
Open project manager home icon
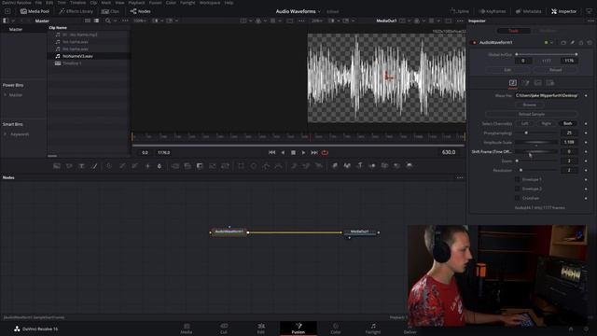pyautogui.click(x=571, y=329)
